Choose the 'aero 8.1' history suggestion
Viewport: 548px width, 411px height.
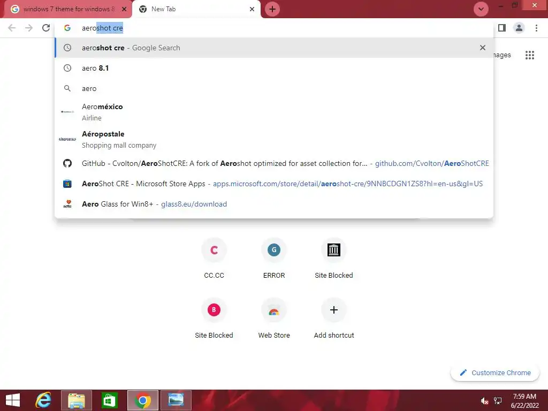pos(275,68)
